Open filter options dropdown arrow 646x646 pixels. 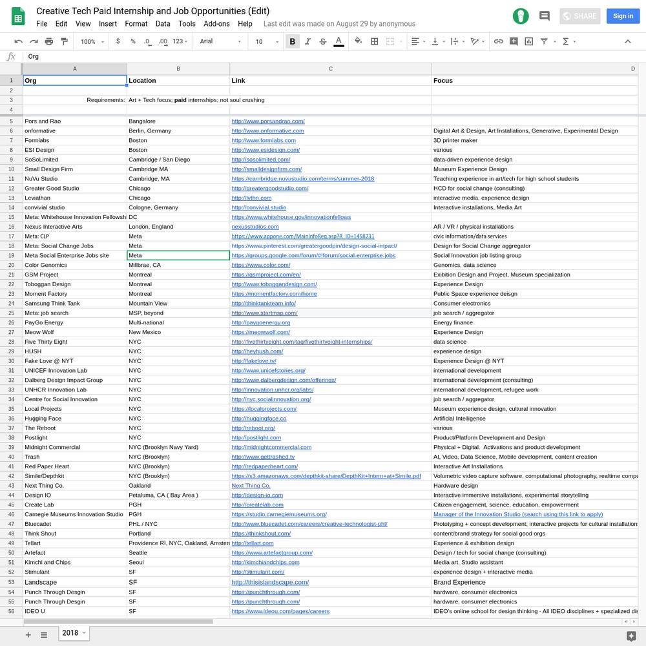coord(555,41)
